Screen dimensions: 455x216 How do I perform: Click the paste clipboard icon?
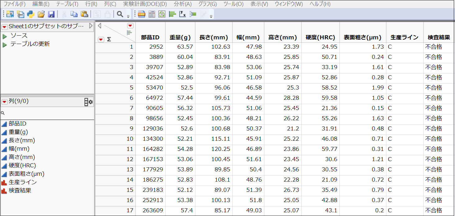click(x=84, y=14)
